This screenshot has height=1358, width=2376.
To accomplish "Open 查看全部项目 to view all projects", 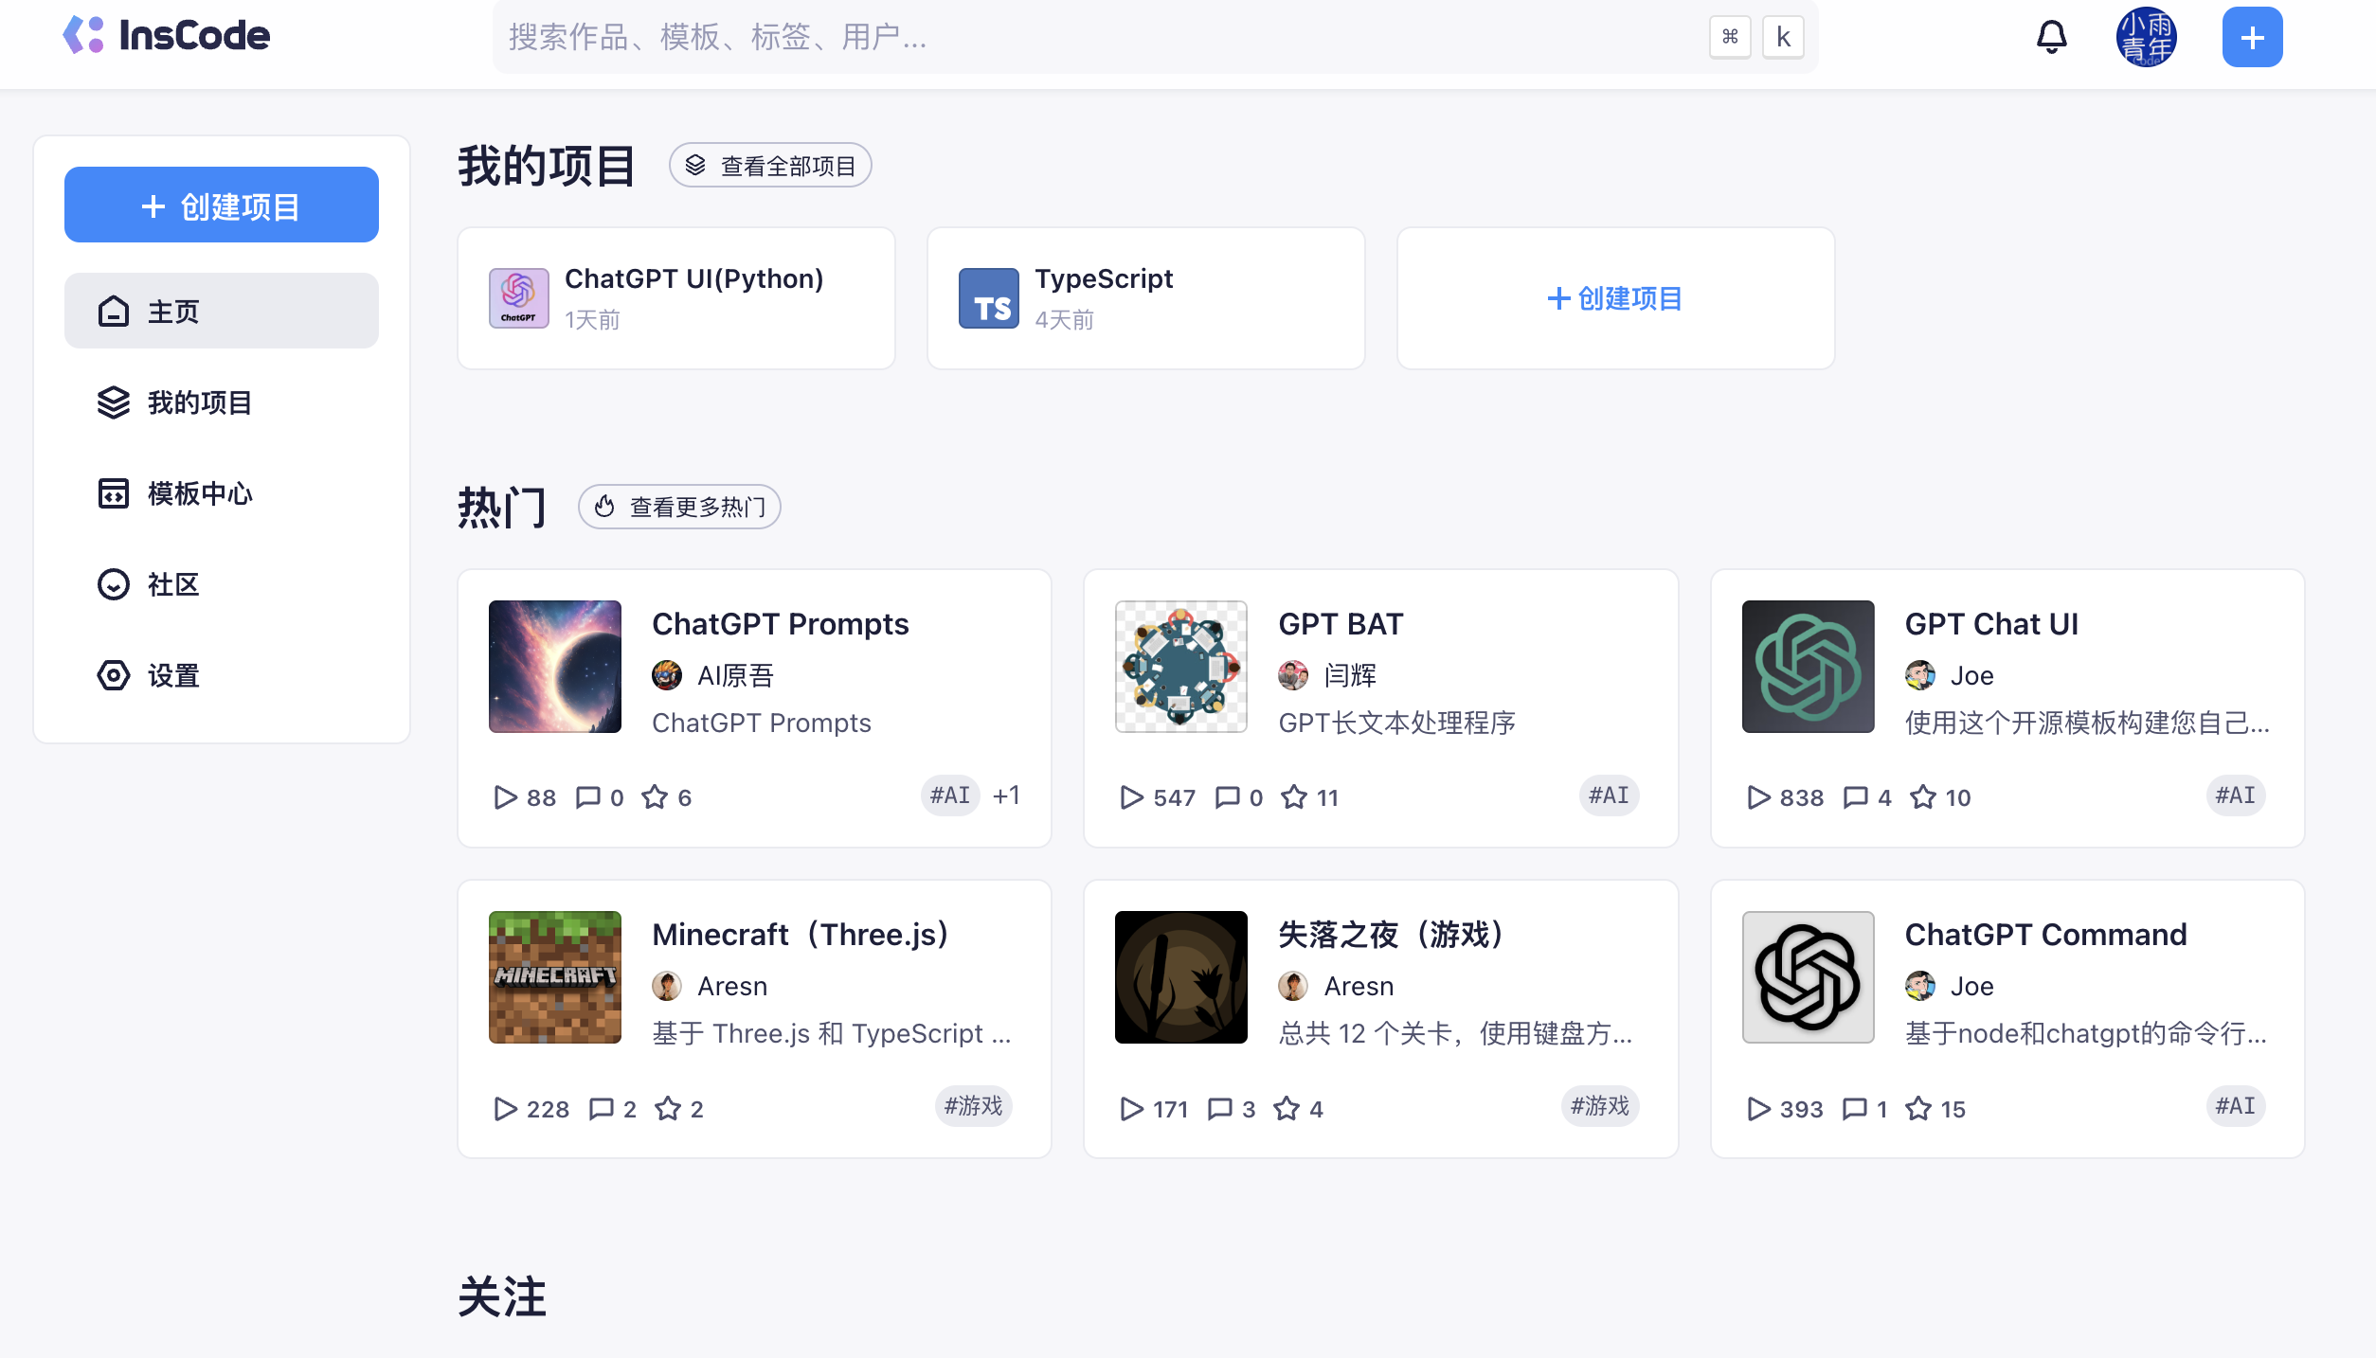I will (770, 164).
